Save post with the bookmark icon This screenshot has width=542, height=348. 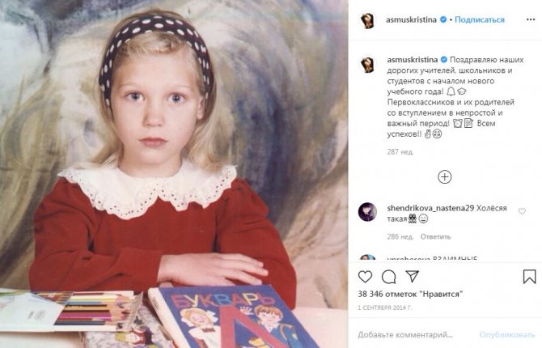(529, 277)
